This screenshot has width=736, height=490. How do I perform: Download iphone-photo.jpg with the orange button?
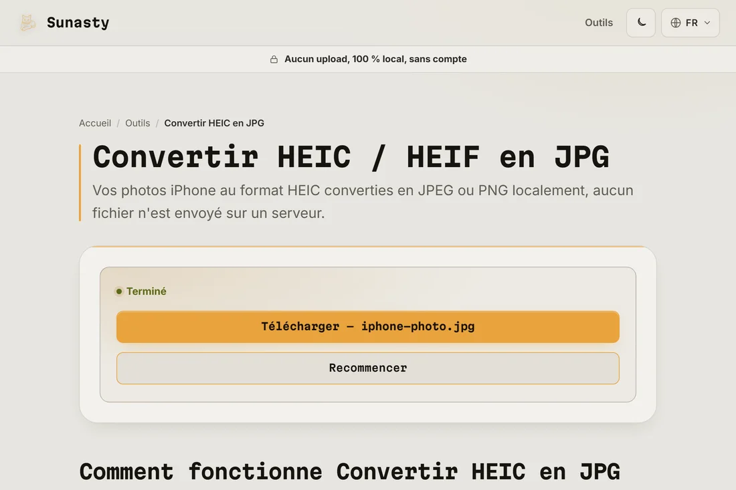pos(367,327)
